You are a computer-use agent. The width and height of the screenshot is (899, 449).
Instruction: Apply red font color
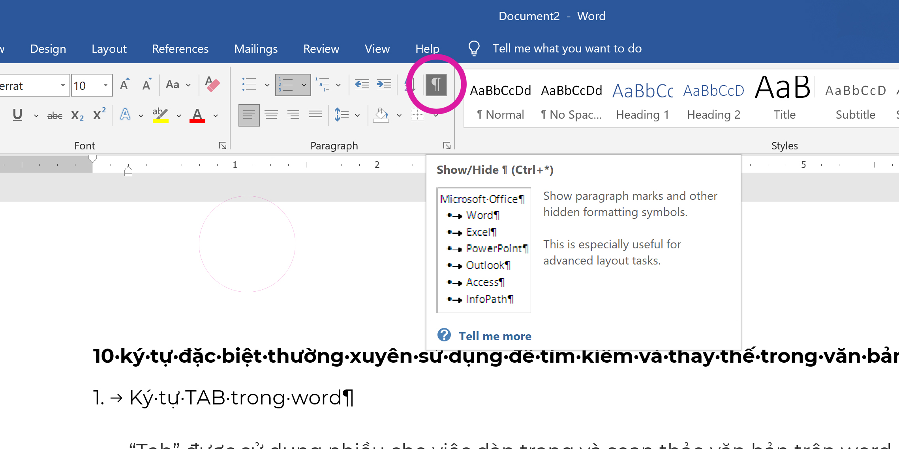pos(197,115)
